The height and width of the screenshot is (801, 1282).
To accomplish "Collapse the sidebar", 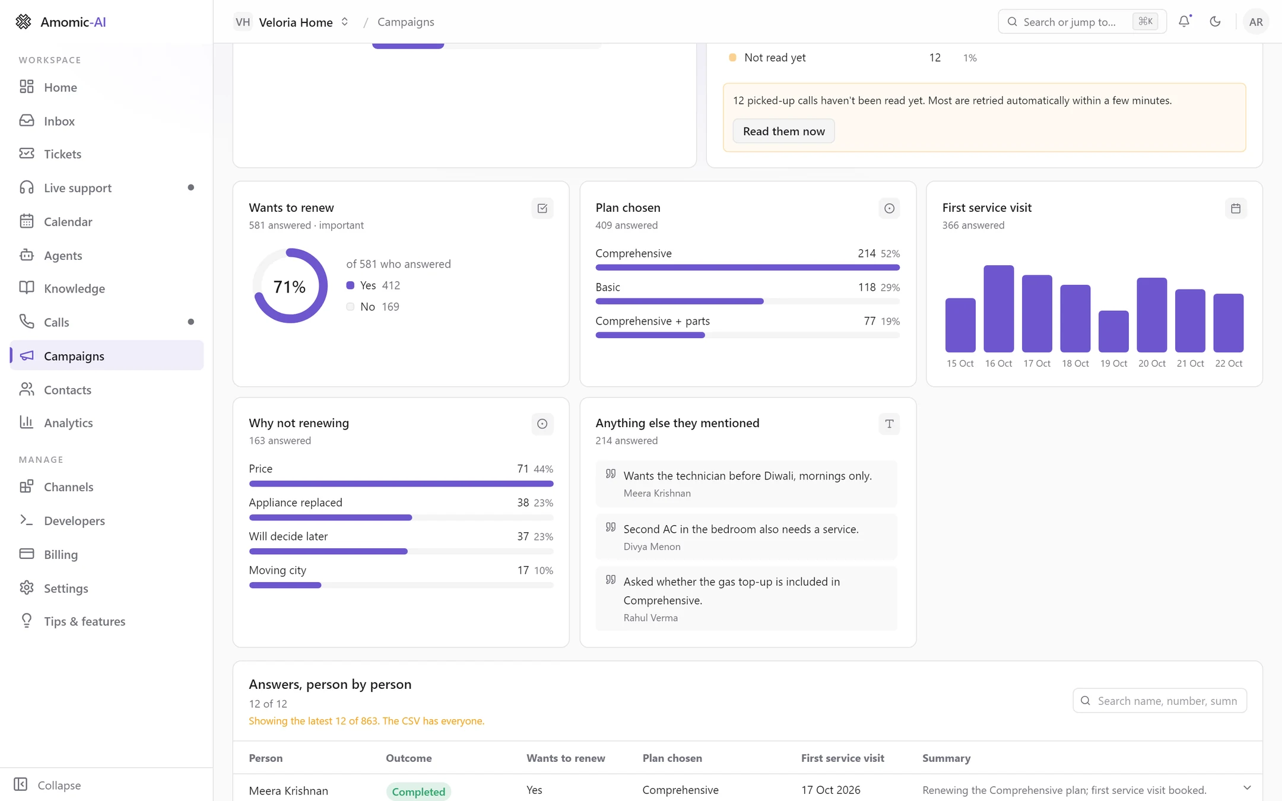I will [x=47, y=785].
